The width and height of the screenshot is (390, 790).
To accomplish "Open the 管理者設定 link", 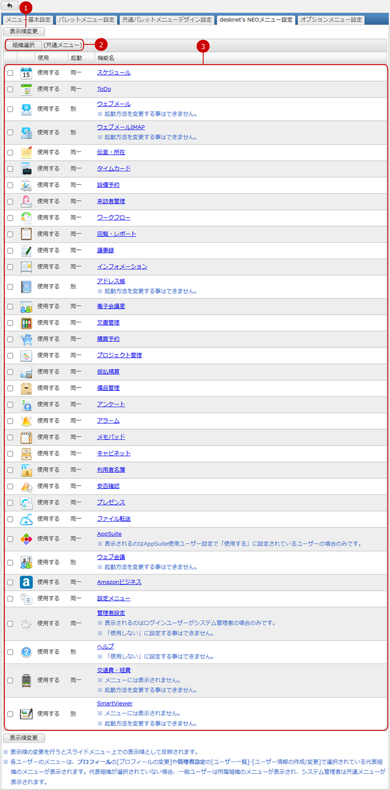I will 111,613.
